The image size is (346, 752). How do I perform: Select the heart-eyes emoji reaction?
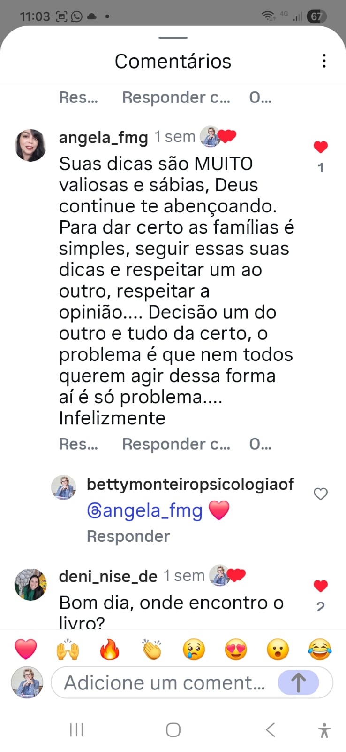[x=235, y=650]
